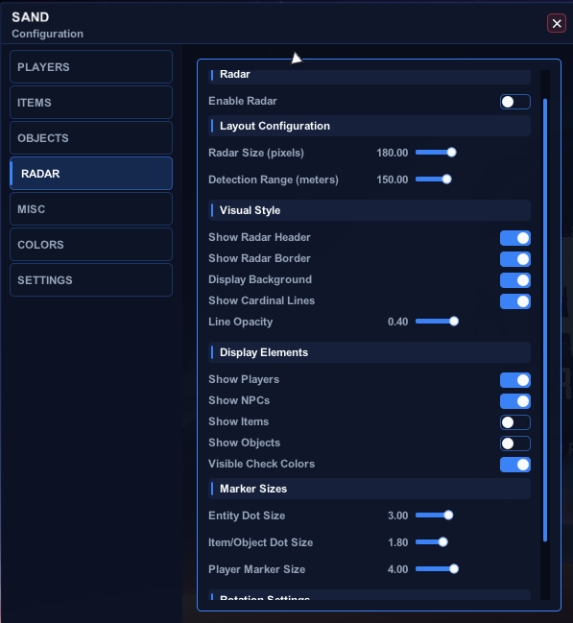Click the vertical scrollbar of the radar panel

tap(545, 320)
